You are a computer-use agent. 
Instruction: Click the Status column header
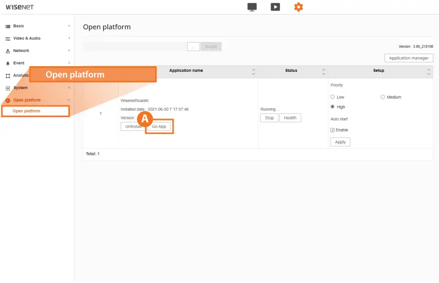click(x=291, y=70)
